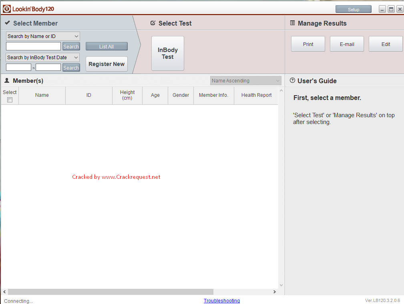Sort by the Name column header
Image resolution: width=404 pixels, height=304 pixels.
[x=42, y=95]
